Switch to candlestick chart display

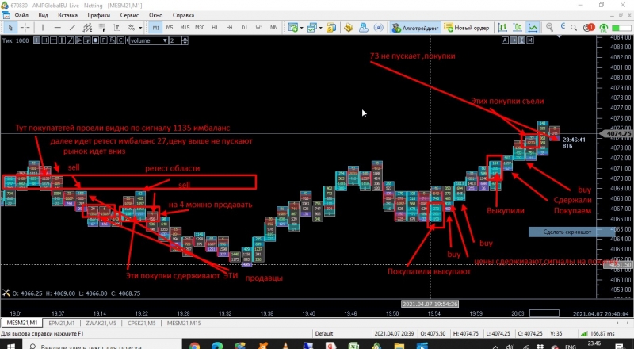518,28
